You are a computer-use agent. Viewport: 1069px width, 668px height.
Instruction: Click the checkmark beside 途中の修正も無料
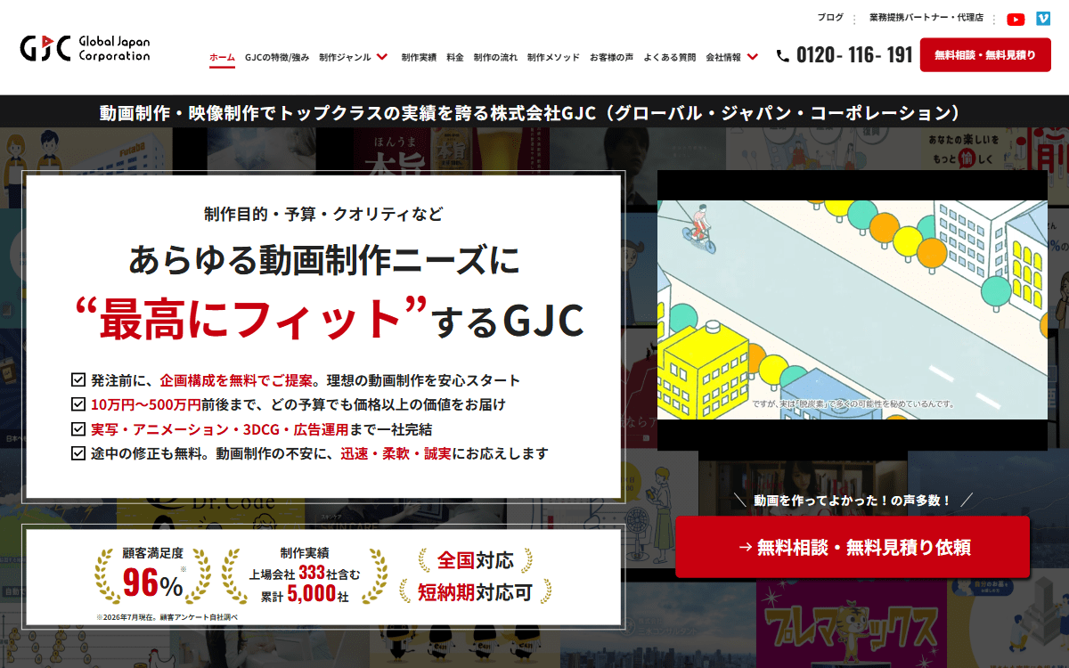click(78, 453)
